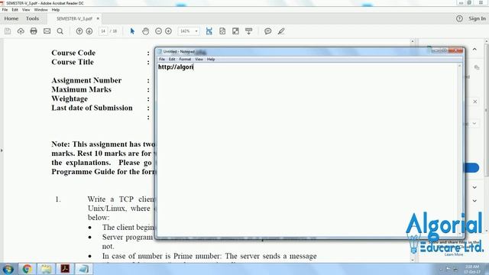Viewport: 489px width, 275px height.
Task: Switch to the Tools tab
Action: point(32,18)
